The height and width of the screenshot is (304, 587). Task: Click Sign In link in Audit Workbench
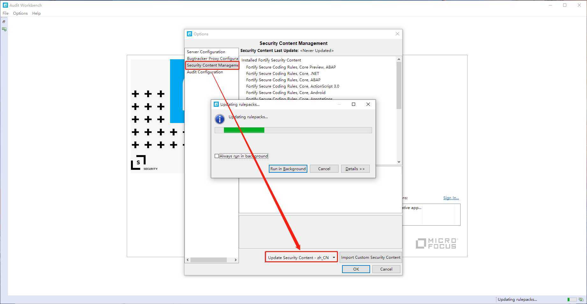coord(451,198)
